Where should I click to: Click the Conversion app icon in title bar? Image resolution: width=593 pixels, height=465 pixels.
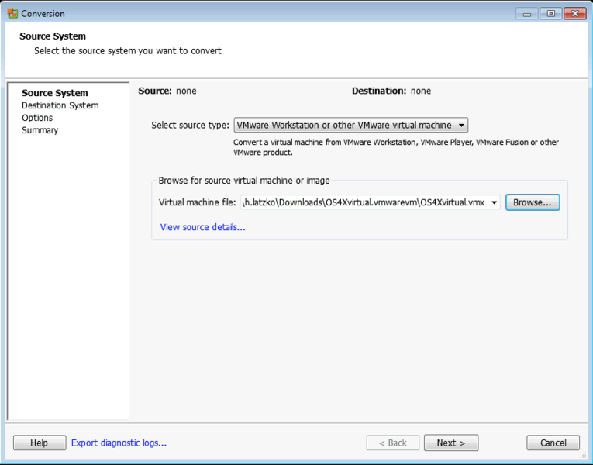(12, 13)
